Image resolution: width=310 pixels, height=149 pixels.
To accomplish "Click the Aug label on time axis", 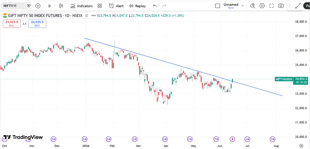I will (276, 146).
